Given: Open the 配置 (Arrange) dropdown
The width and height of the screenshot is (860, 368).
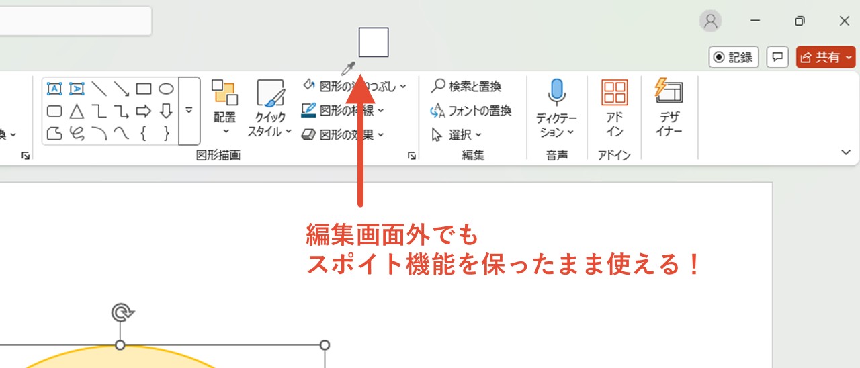Looking at the screenshot, I should tap(225, 107).
